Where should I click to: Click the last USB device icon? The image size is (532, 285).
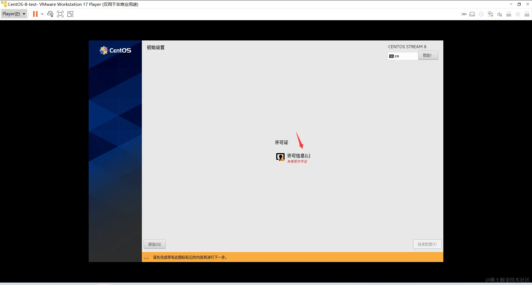(x=527, y=14)
